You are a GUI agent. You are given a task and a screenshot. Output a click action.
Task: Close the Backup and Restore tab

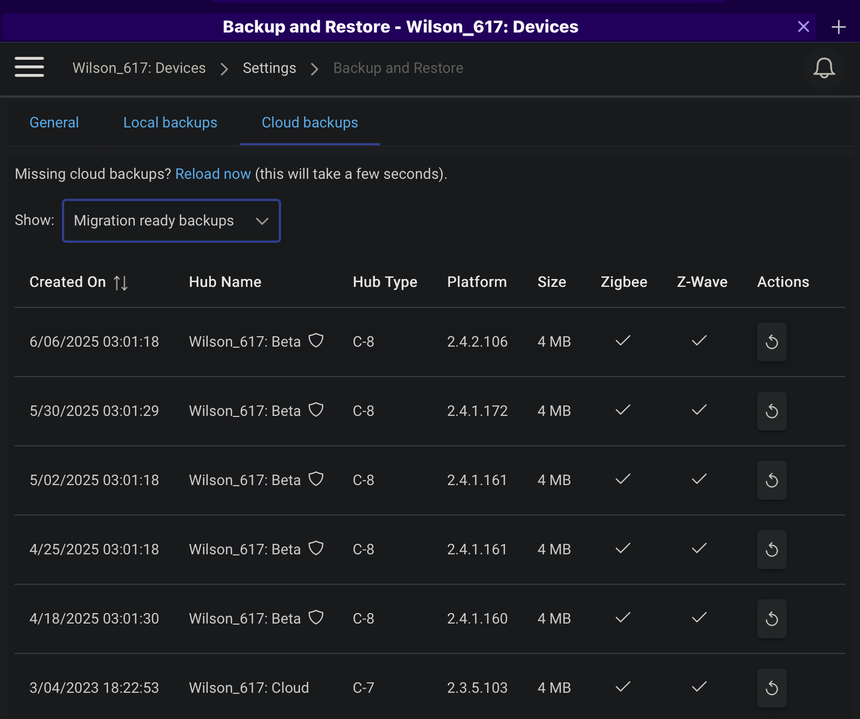coord(803,27)
